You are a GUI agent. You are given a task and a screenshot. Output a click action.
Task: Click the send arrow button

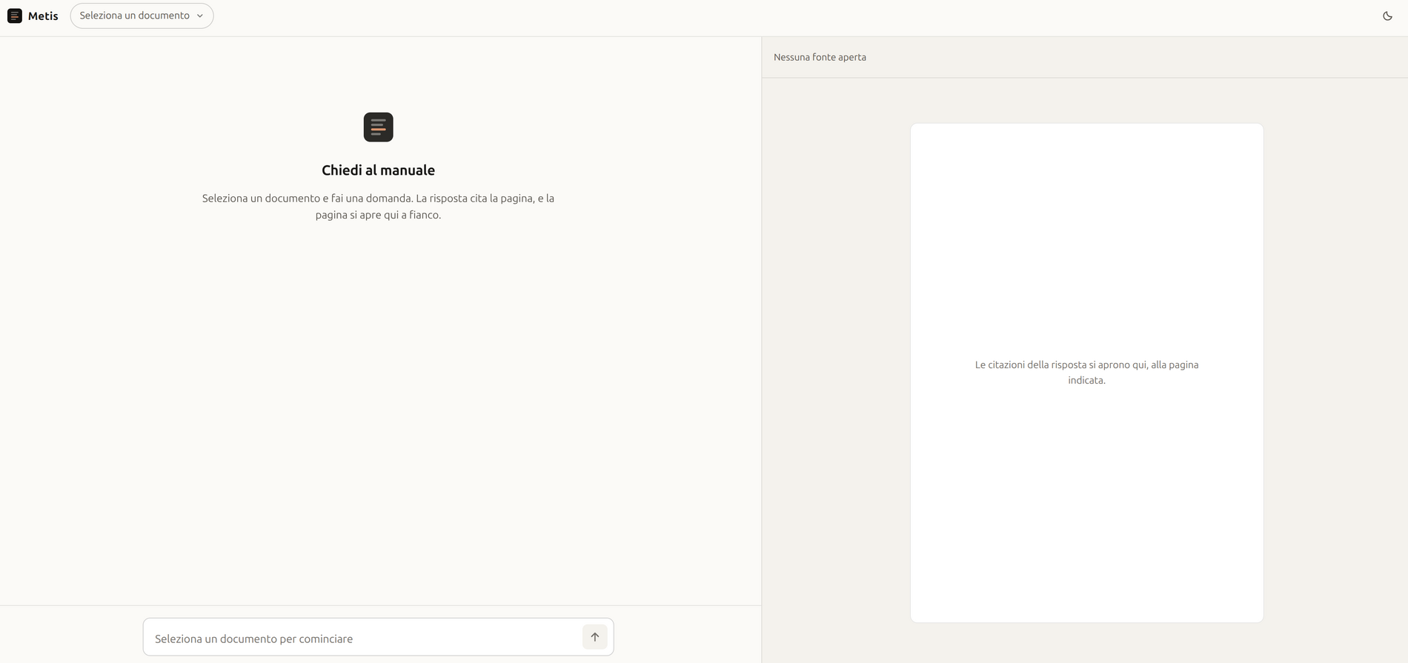(x=594, y=637)
